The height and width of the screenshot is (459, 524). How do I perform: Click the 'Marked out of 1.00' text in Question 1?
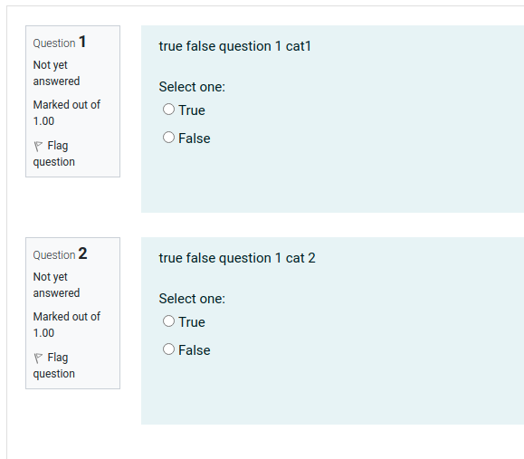66,113
